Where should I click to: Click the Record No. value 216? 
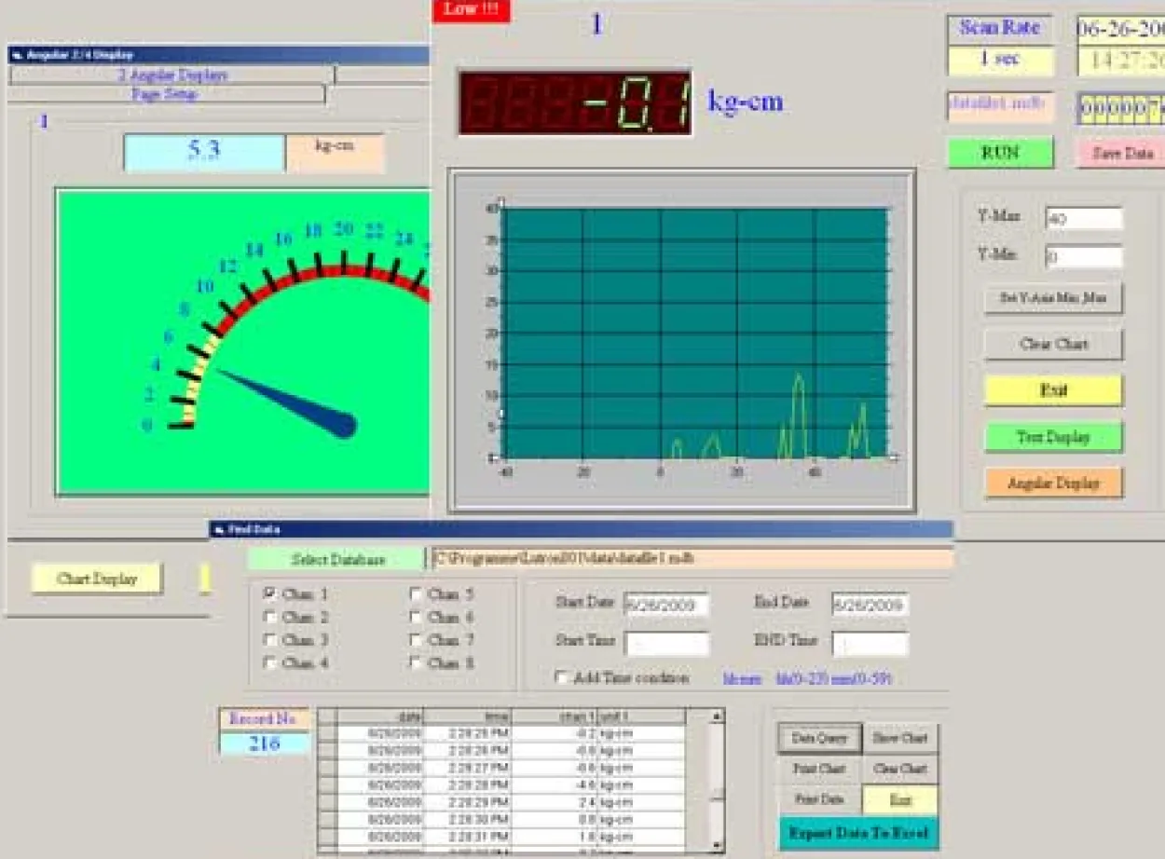pos(265,743)
